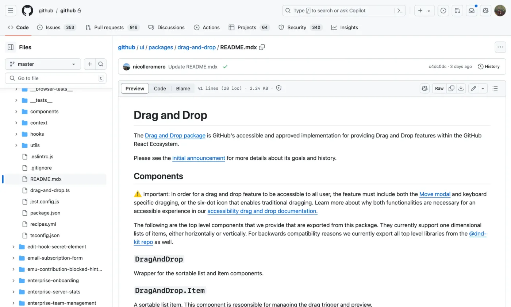511x307 pixels.
Task: Open the Move modal link
Action: (435, 194)
